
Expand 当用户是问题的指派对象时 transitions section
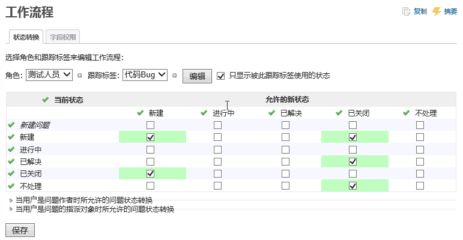click(11, 209)
